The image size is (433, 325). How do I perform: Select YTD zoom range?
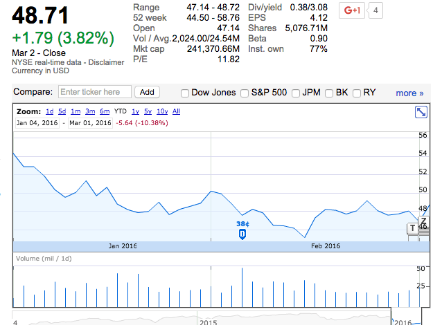click(121, 111)
